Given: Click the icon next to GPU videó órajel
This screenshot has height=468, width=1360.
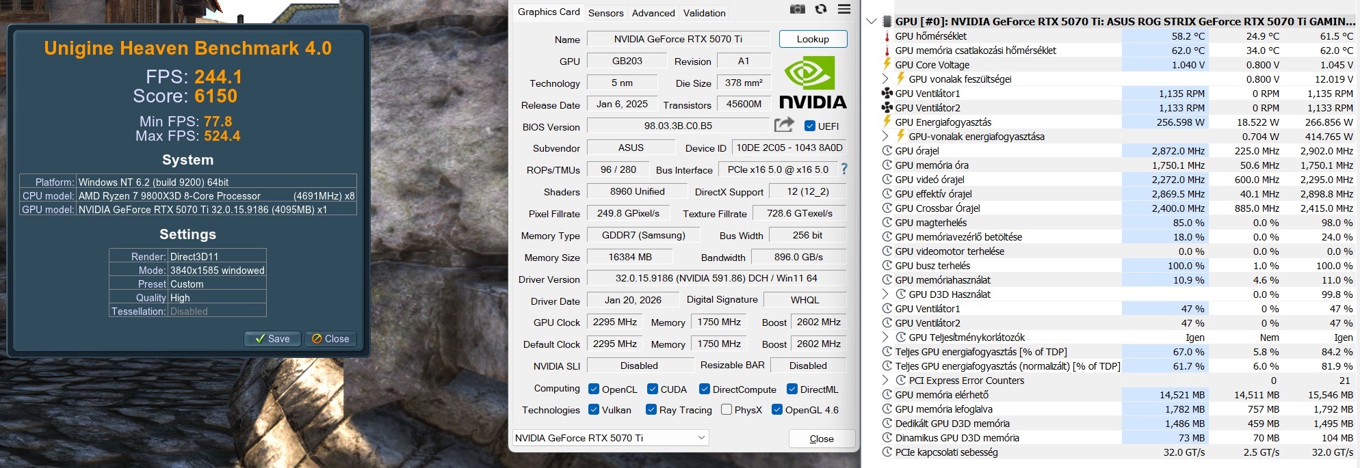Looking at the screenshot, I should pyautogui.click(x=887, y=180).
